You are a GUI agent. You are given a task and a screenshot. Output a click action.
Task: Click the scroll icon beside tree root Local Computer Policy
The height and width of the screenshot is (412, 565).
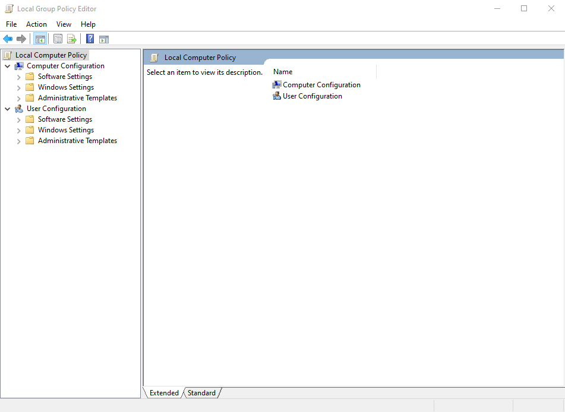pyautogui.click(x=7, y=55)
